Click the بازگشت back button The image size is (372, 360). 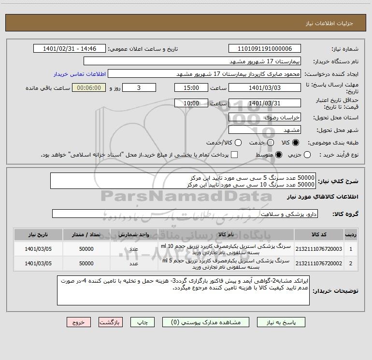click(111, 322)
